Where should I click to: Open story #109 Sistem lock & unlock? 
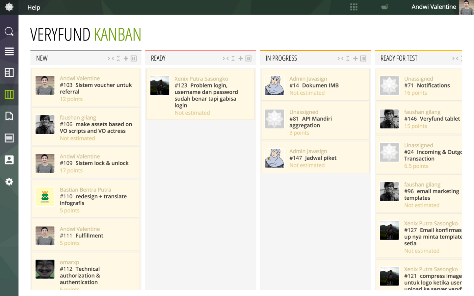tap(94, 163)
